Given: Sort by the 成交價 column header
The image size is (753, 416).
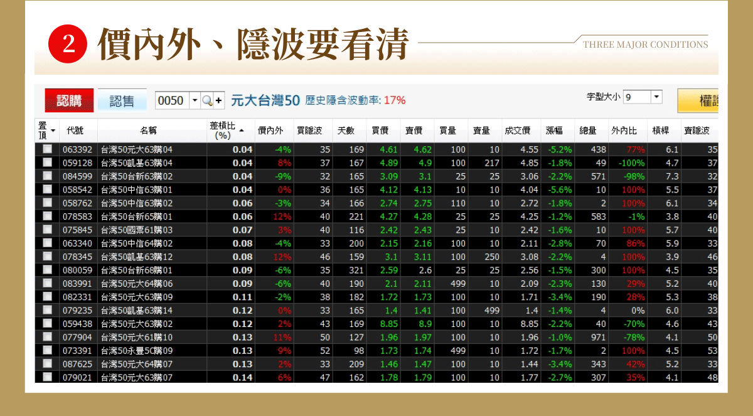Looking at the screenshot, I should 518,131.
